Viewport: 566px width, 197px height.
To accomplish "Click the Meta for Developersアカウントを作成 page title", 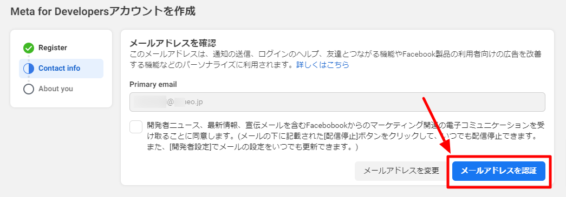I will coord(103,11).
